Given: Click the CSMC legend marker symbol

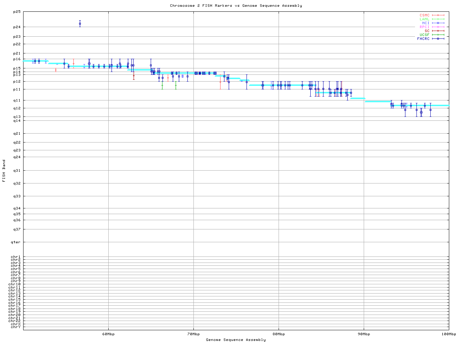Looking at the screenshot, I should (x=438, y=15).
